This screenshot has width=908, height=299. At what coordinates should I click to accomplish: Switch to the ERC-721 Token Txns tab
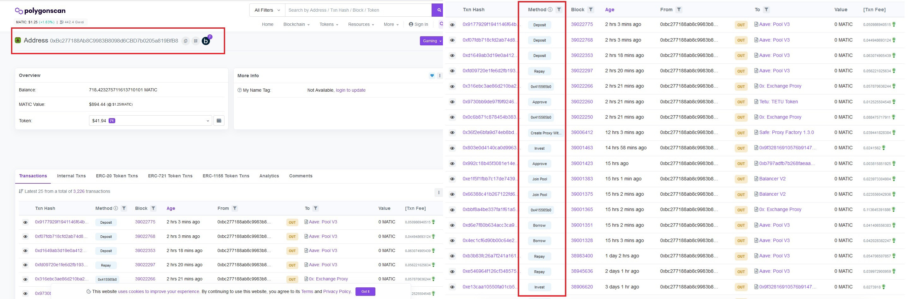pyautogui.click(x=170, y=176)
